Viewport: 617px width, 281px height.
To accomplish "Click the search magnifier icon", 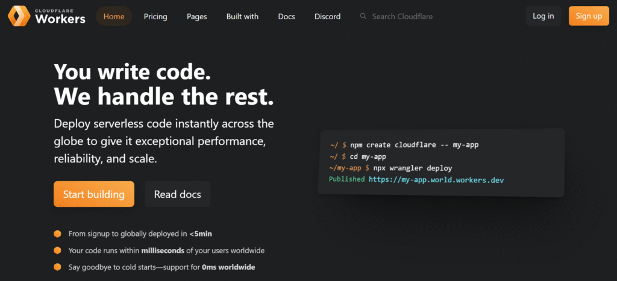I will pos(363,16).
